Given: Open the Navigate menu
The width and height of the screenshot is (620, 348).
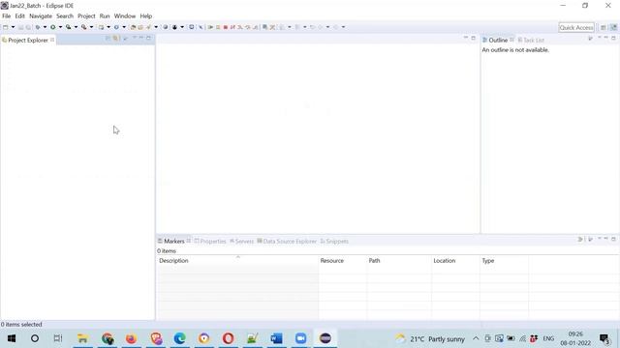Looking at the screenshot, I should click(41, 16).
